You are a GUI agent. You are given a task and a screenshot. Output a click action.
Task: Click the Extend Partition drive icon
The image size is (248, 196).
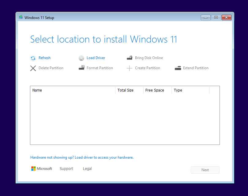[x=178, y=68]
